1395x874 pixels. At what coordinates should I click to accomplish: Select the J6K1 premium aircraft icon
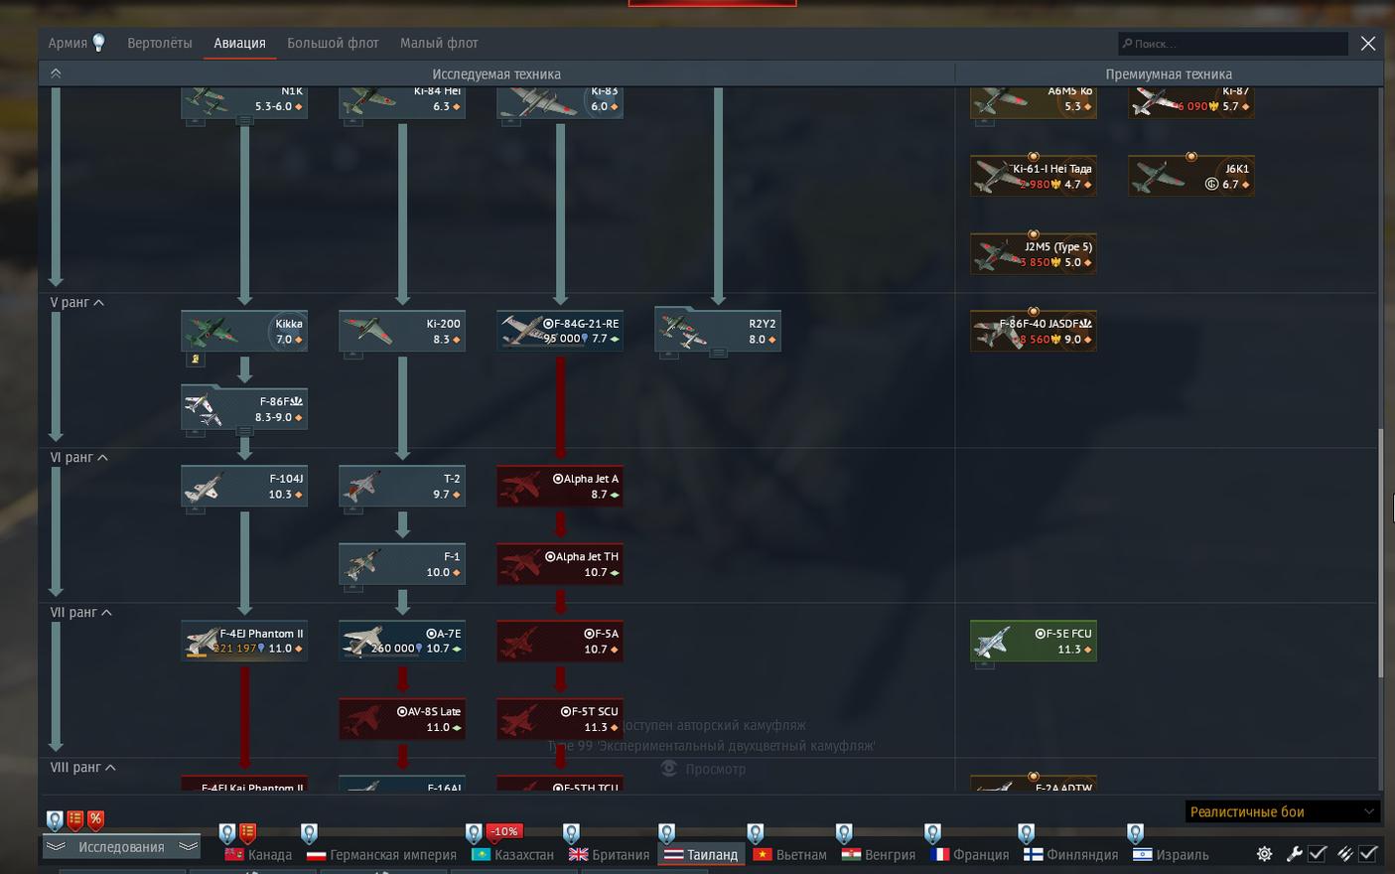(x=1190, y=177)
